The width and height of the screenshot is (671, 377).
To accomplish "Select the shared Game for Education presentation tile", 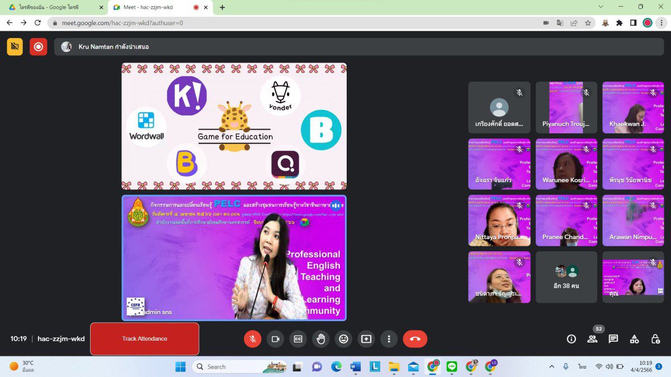I will pos(234,126).
